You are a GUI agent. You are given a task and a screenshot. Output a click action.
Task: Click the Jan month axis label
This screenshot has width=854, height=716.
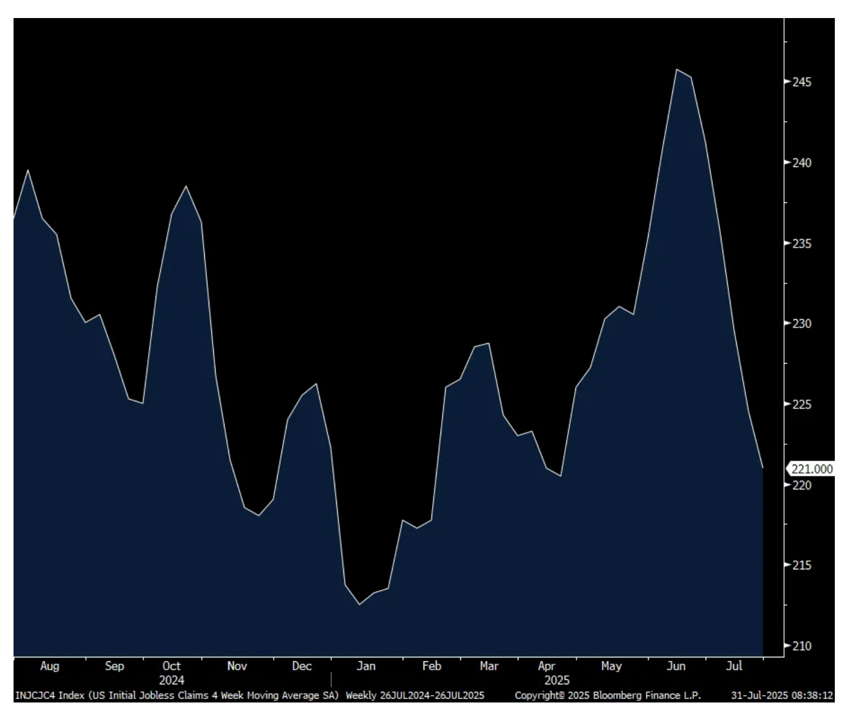366,666
